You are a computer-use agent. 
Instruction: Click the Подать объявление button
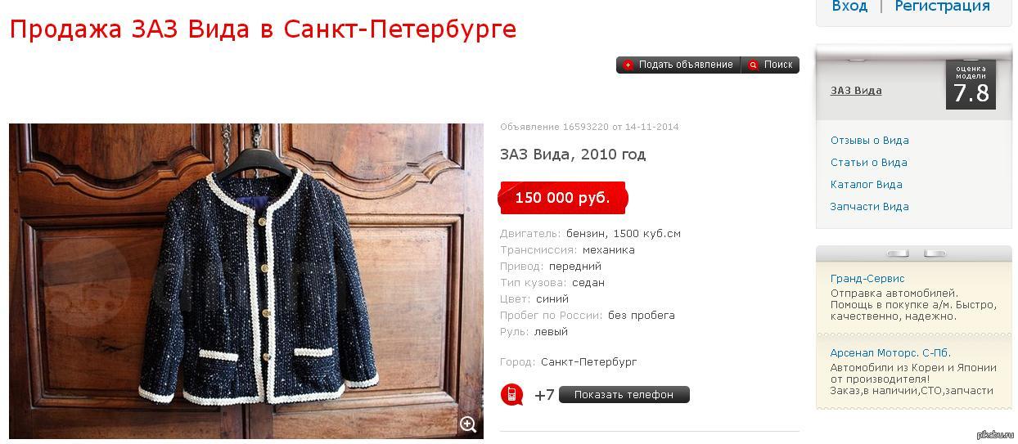[x=678, y=65]
